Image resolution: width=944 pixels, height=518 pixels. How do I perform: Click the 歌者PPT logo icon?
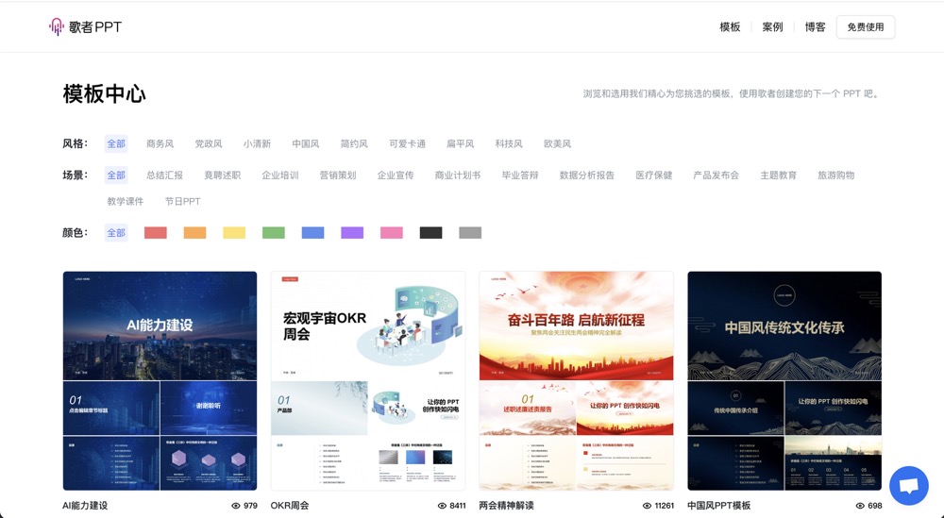(x=56, y=26)
